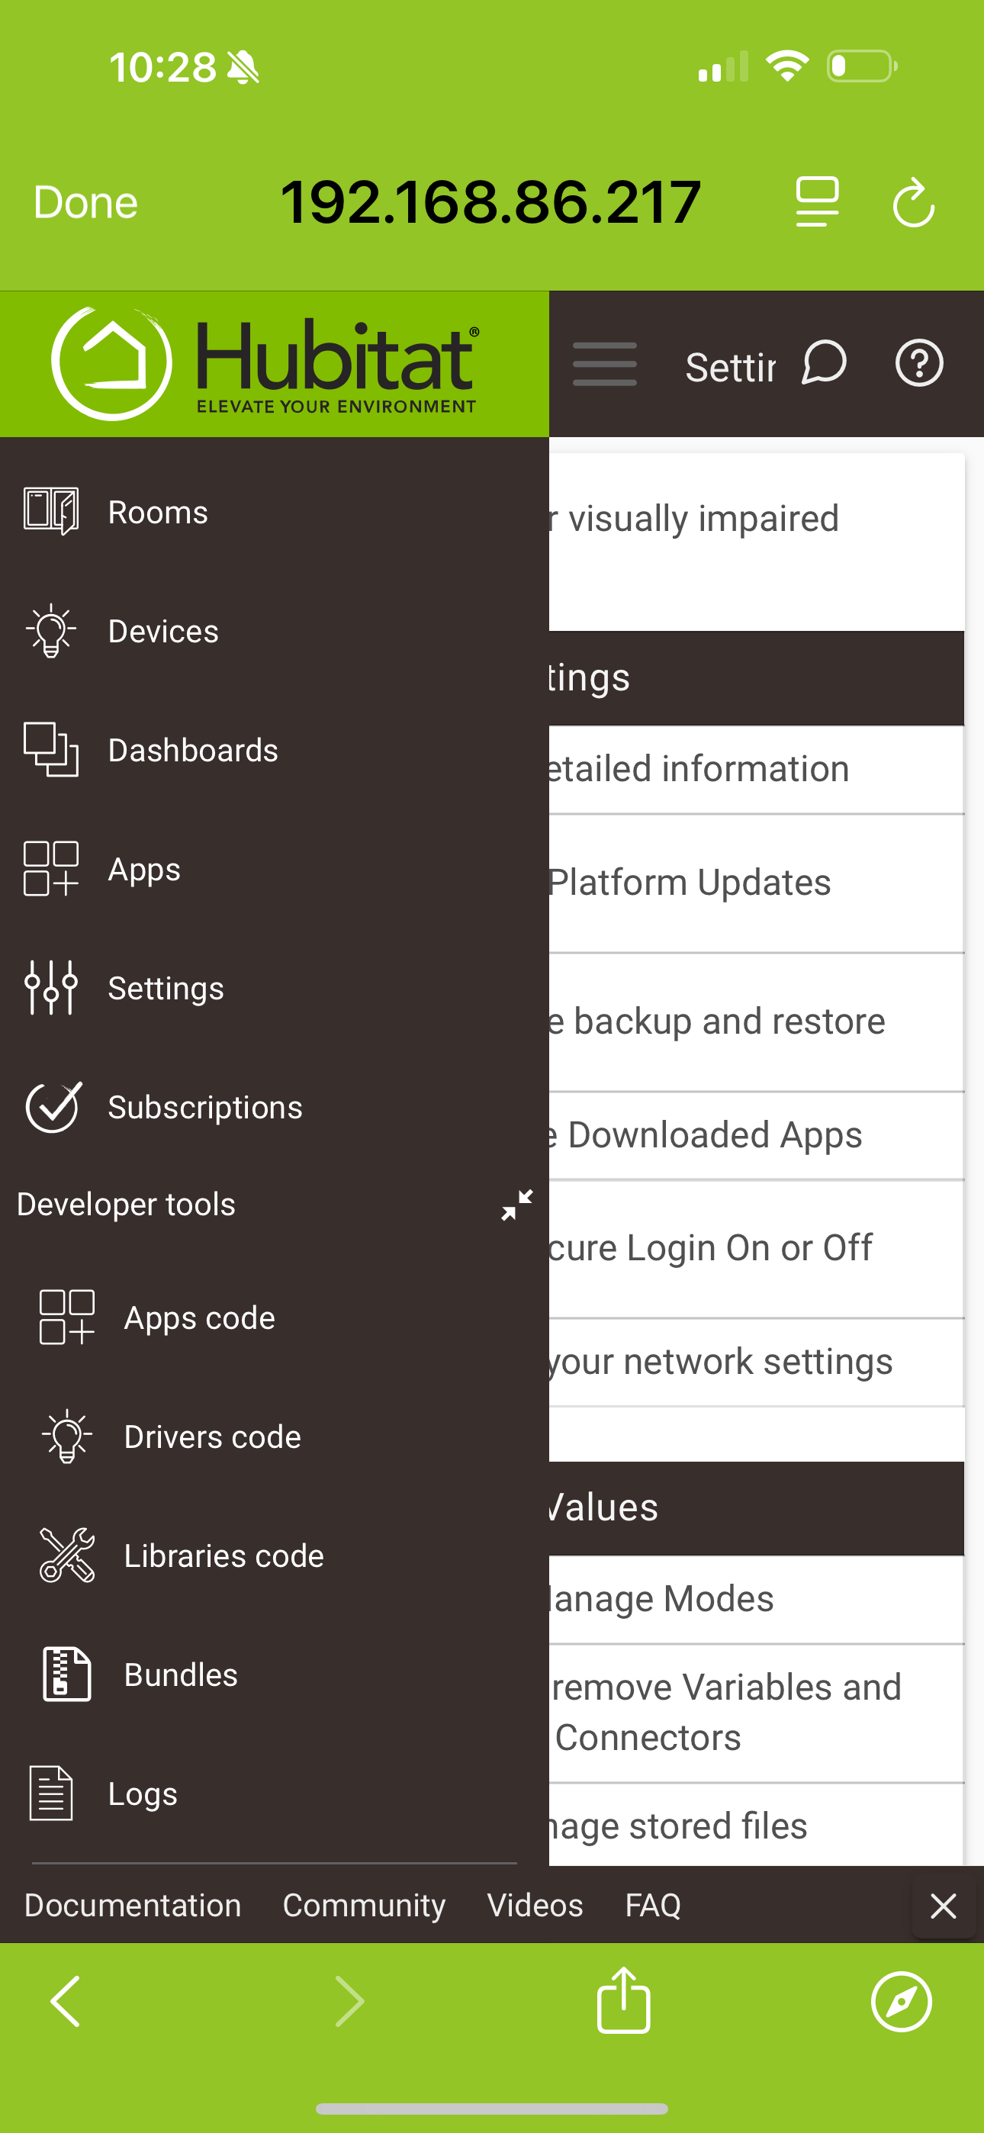Image resolution: width=984 pixels, height=2133 pixels.
Task: Select Drivers code menu item
Action: pos(212,1436)
